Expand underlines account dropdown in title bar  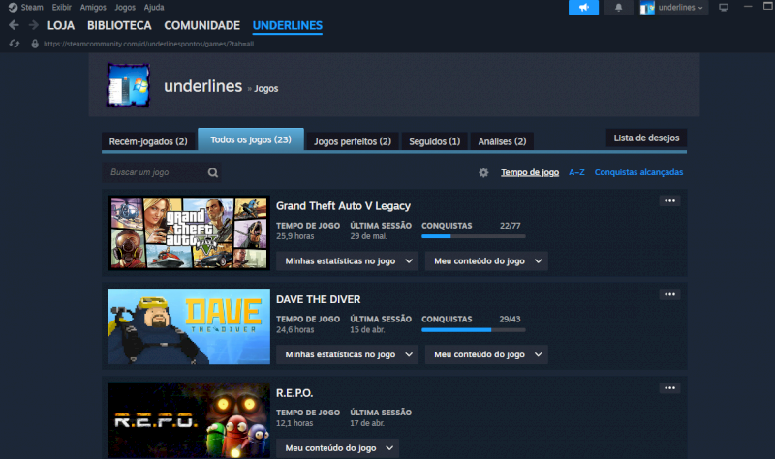coord(673,8)
